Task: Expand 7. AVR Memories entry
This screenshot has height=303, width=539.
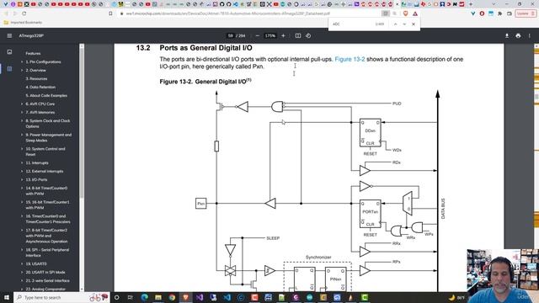Action: [22, 112]
